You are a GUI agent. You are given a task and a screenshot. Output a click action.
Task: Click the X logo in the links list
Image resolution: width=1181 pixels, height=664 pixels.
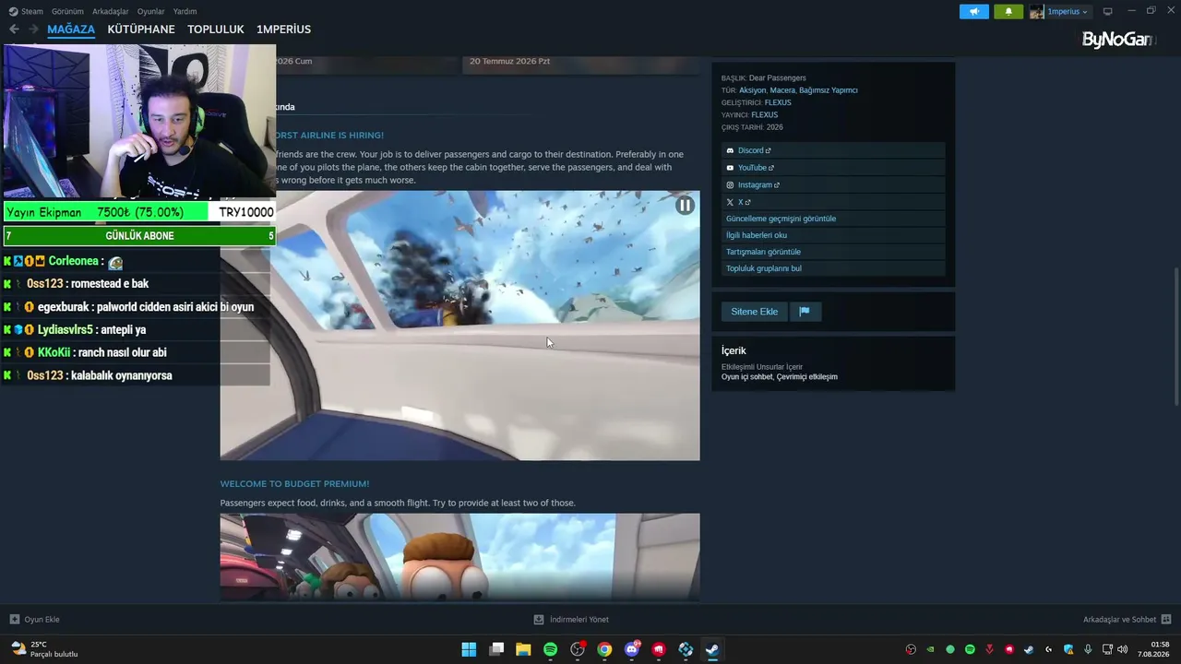pyautogui.click(x=730, y=202)
